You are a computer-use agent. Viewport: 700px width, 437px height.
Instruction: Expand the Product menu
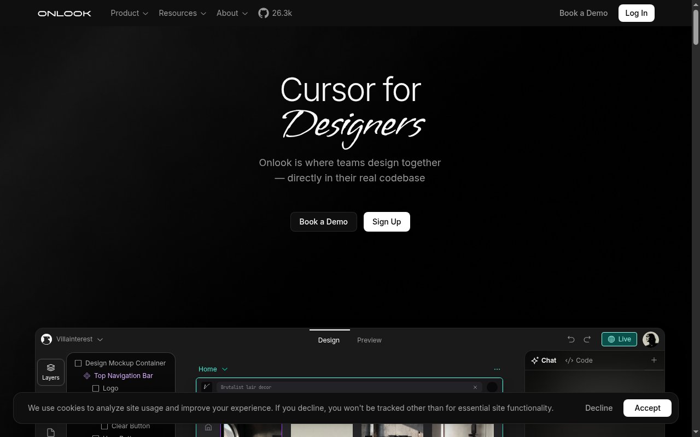(x=130, y=13)
